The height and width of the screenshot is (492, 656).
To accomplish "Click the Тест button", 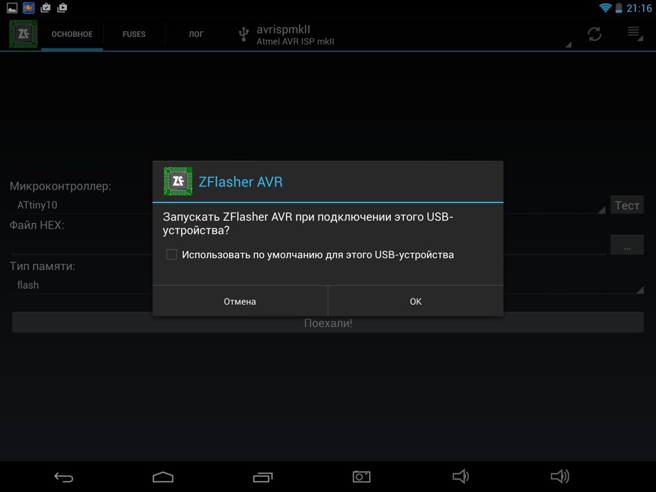I will (x=627, y=205).
